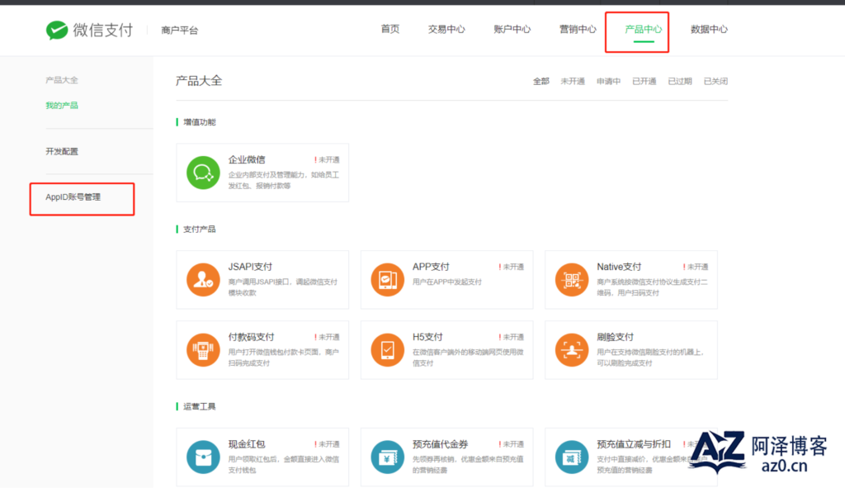Click the 商户系统按微信支付协议 description text
Screen dimensions: 845x488
[652, 287]
